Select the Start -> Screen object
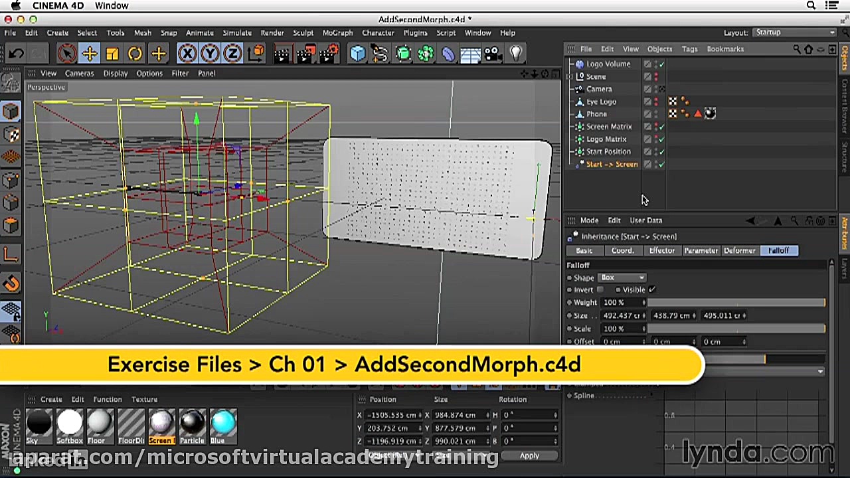850x478 pixels. (612, 164)
